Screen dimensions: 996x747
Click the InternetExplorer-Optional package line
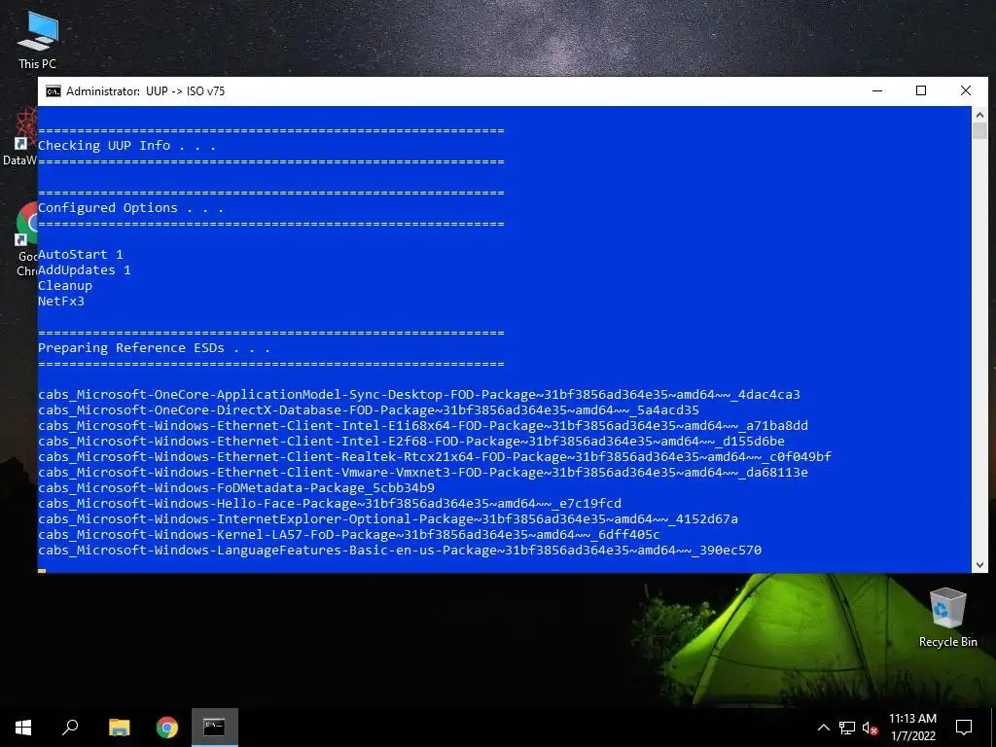point(388,519)
